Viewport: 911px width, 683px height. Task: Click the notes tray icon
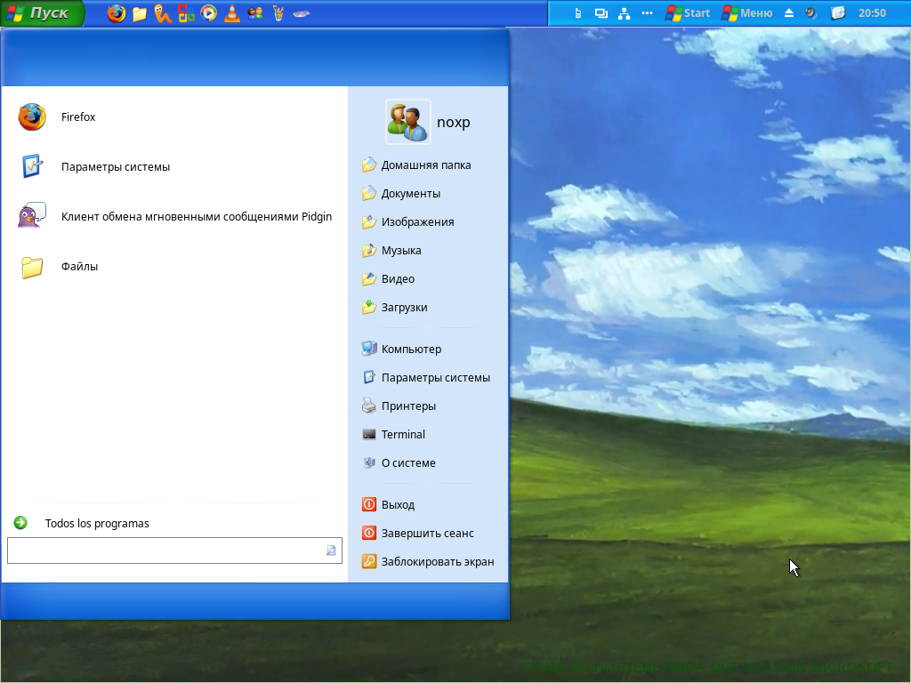(837, 13)
